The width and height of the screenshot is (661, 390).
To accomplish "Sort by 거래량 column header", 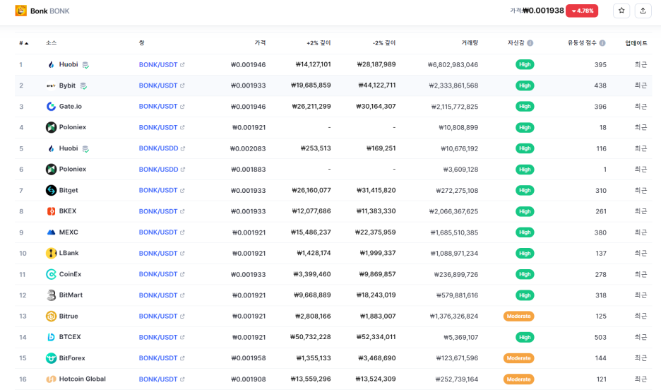I will [x=470, y=43].
